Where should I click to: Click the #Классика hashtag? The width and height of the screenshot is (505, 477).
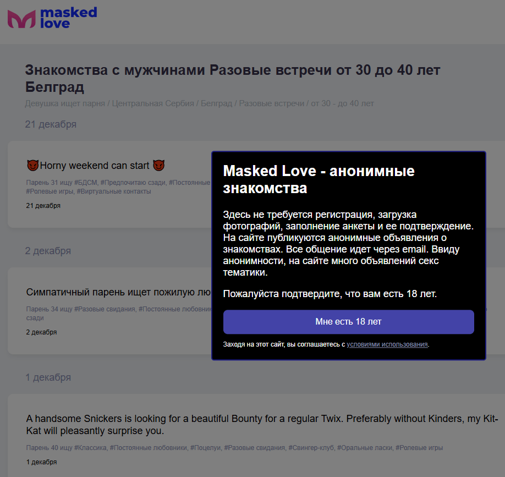pos(90,448)
